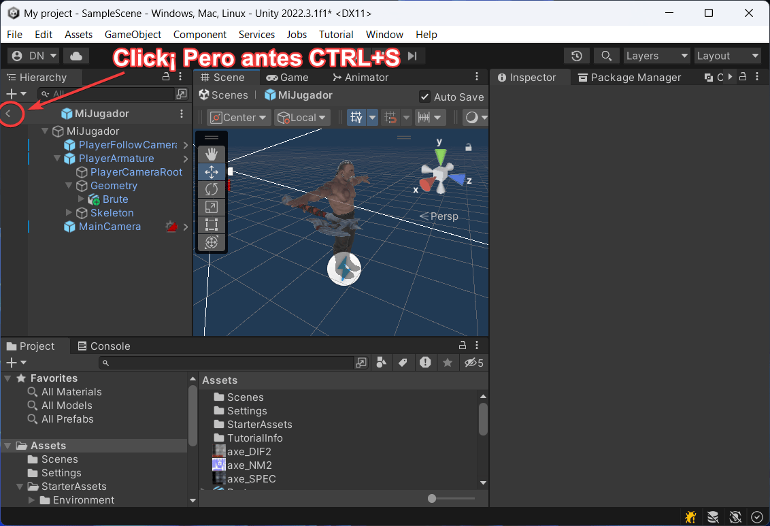Toggle Inspector panel lock
770x526 pixels.
pyautogui.click(x=743, y=77)
